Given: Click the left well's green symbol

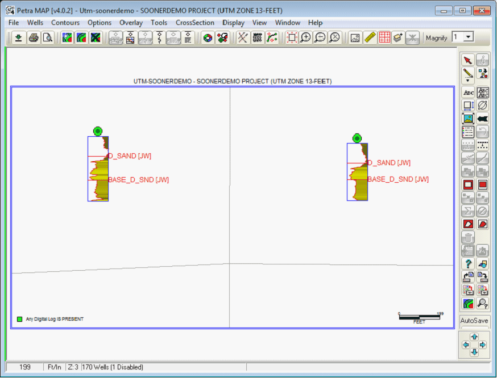Looking at the screenshot, I should point(98,131).
